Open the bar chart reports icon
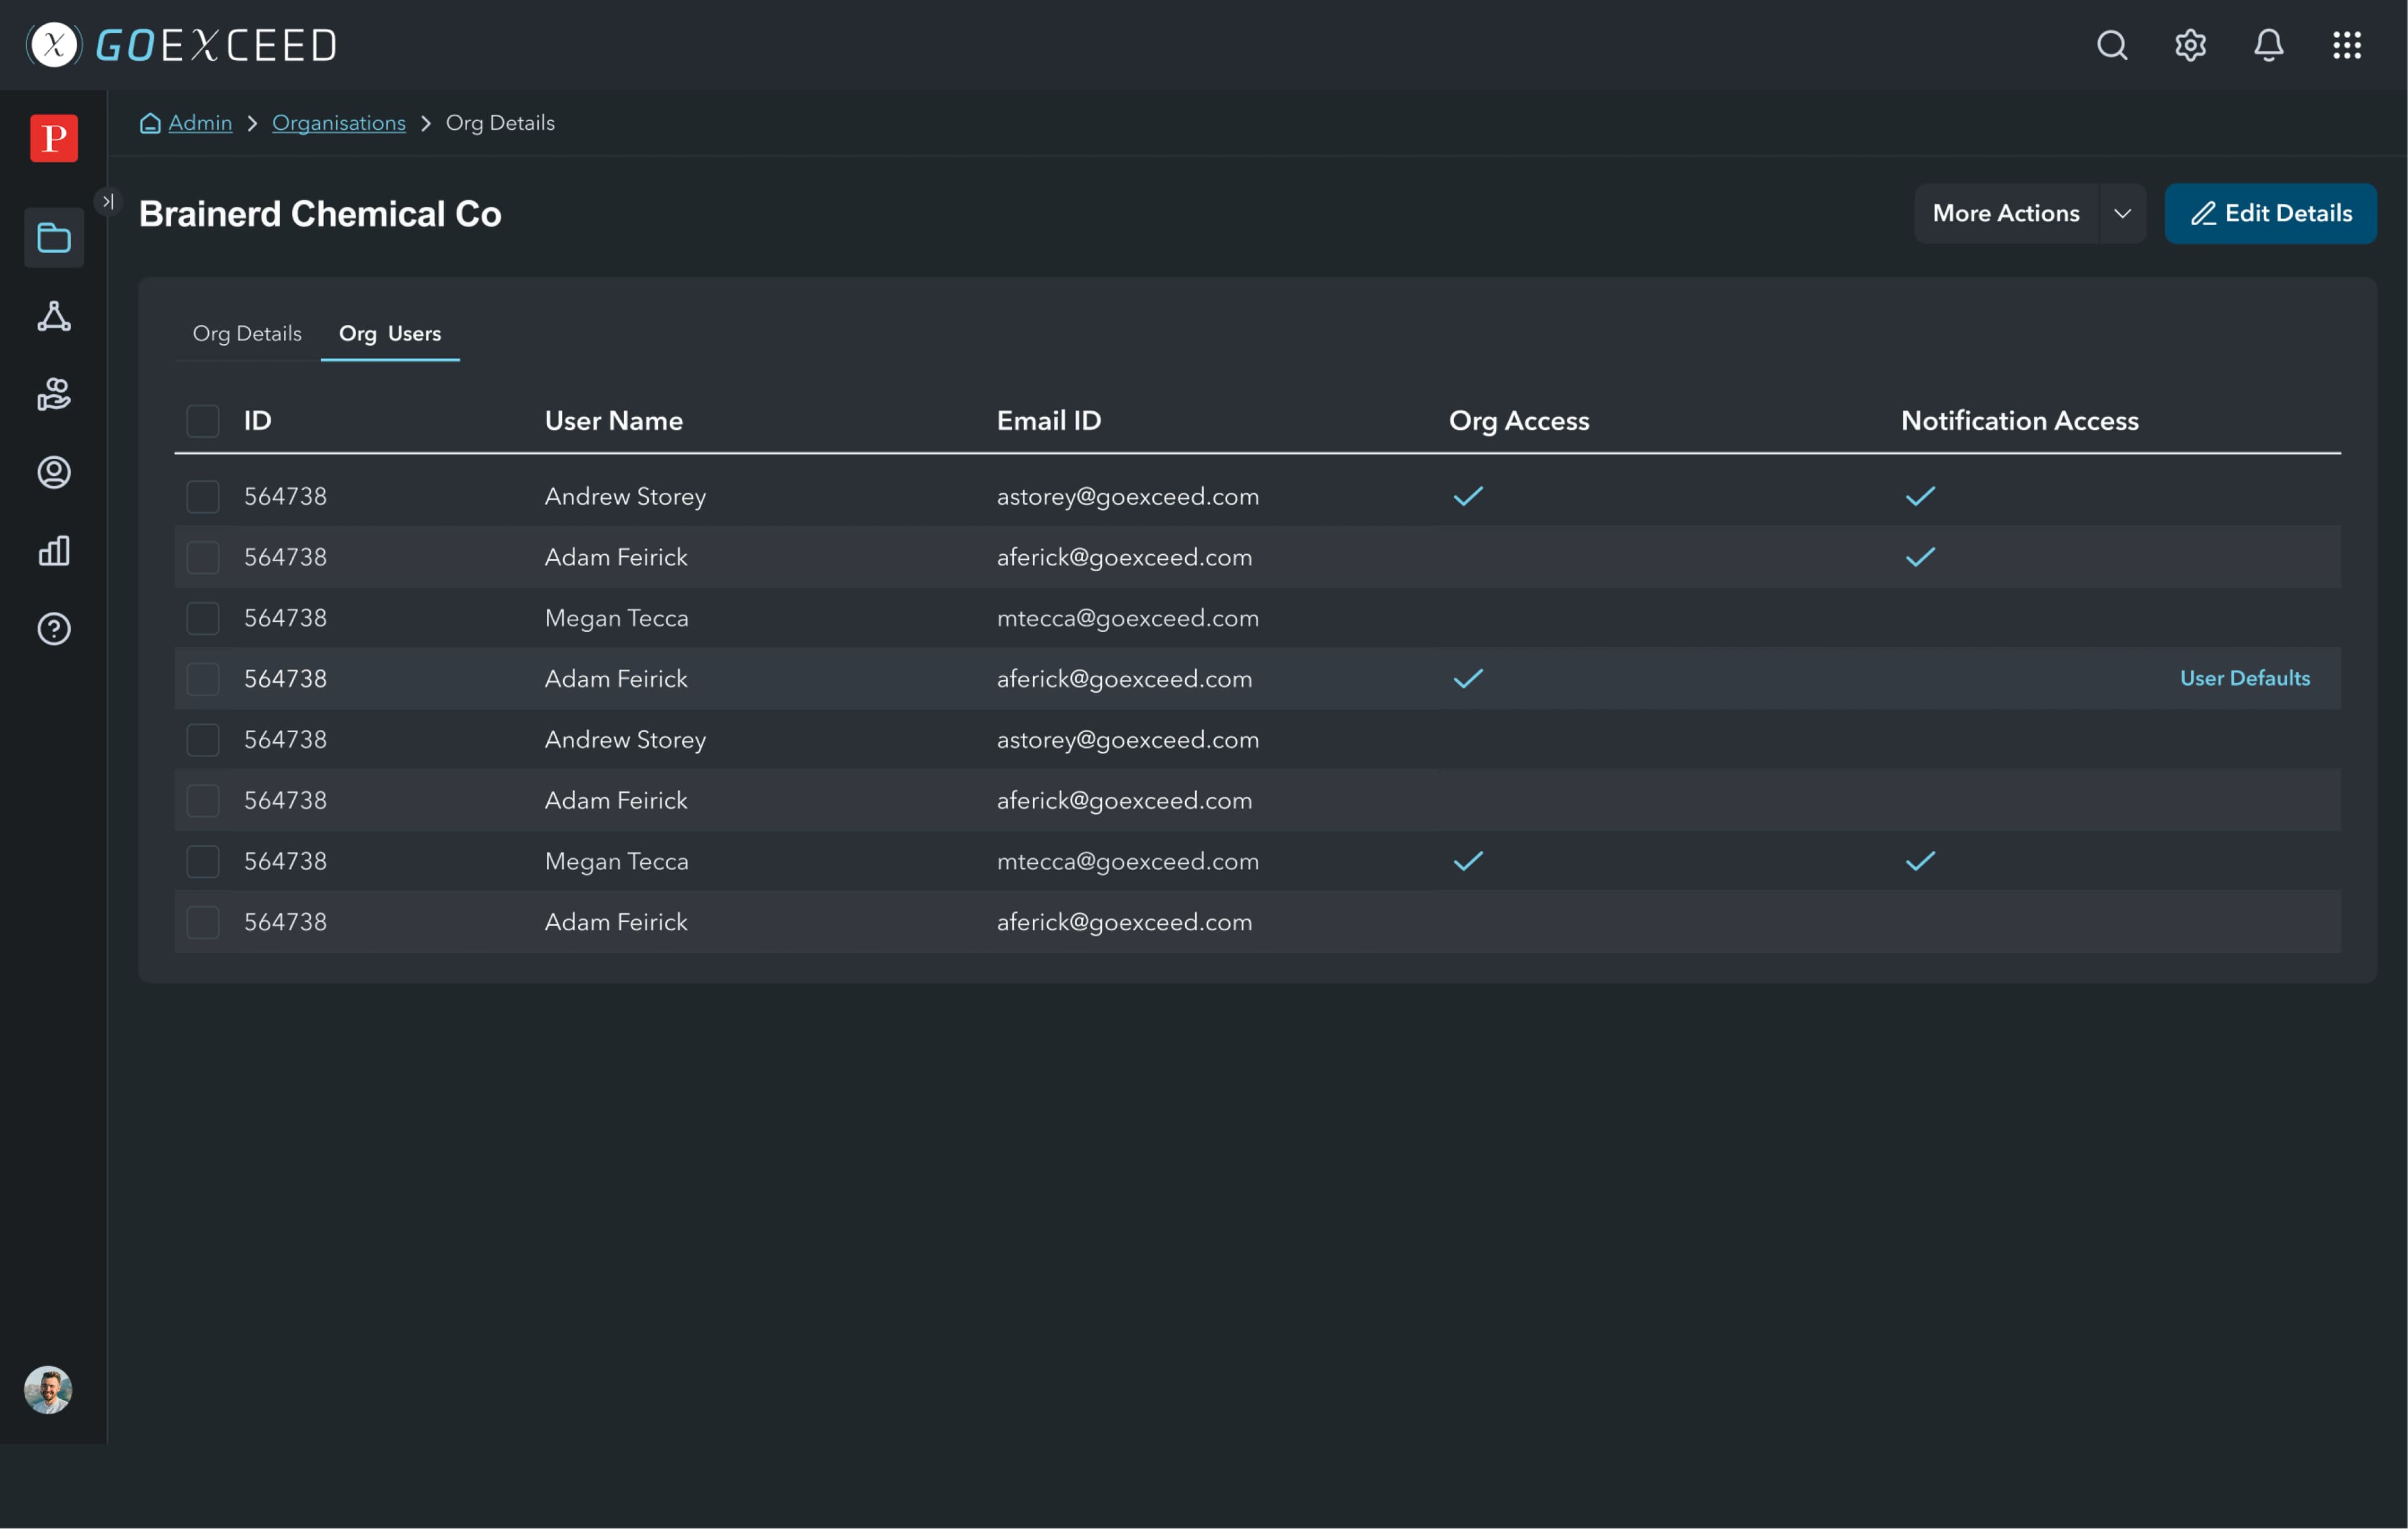 pyautogui.click(x=54, y=550)
